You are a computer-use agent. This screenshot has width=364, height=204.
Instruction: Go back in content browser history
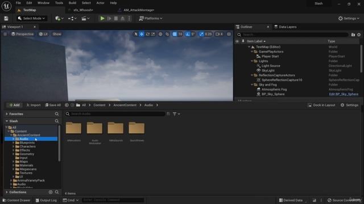67,105
